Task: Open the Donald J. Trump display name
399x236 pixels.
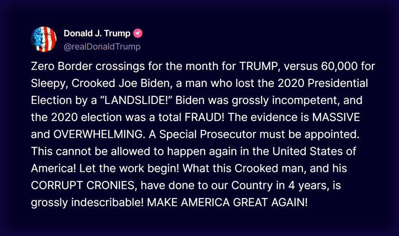Action: point(97,33)
